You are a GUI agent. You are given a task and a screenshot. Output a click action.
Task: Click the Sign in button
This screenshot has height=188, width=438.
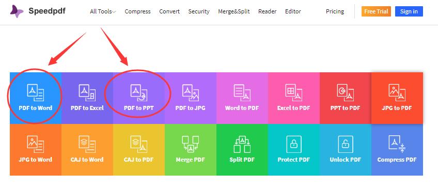tap(409, 11)
